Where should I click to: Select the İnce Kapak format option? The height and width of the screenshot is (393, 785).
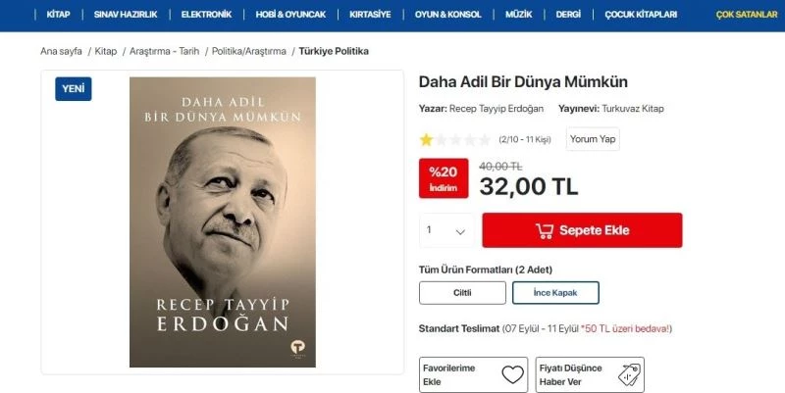pyautogui.click(x=555, y=293)
